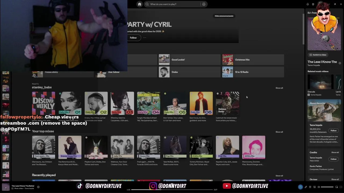
Task: Open the Browse icon inside search bar
Action: coord(204,4)
